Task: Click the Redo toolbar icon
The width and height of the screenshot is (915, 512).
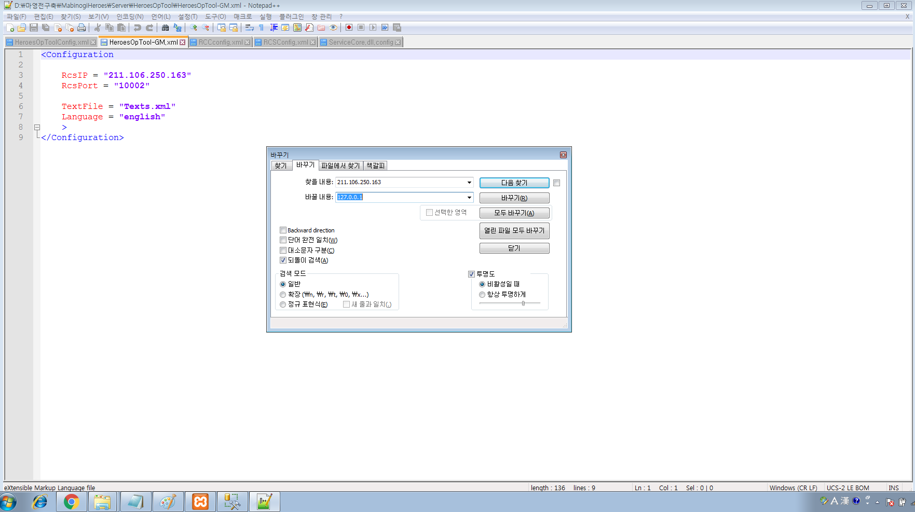Action: coord(149,27)
